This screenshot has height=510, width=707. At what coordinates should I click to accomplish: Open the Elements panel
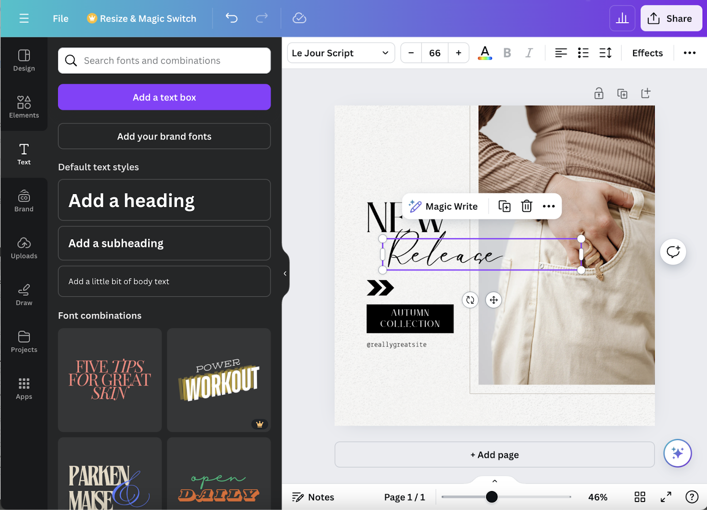pos(24,107)
